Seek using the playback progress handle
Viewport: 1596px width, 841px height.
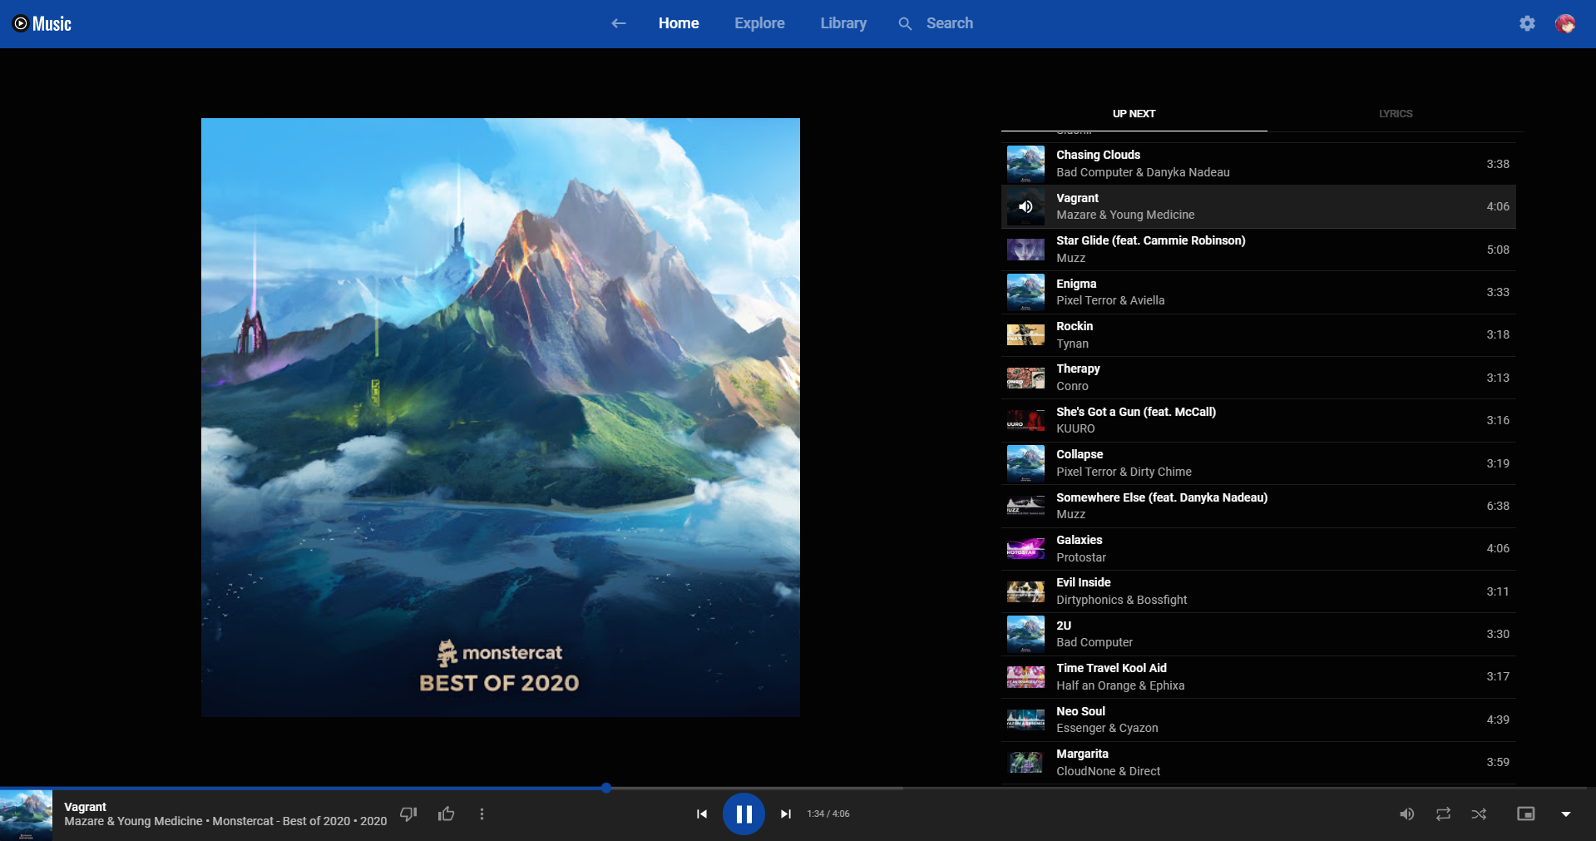point(606,788)
